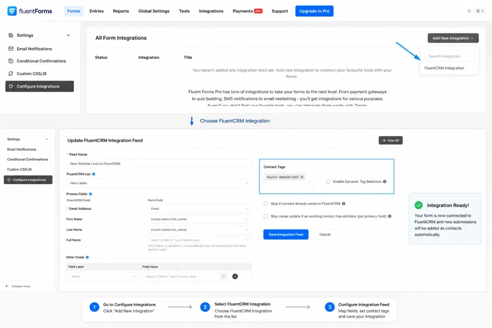492x328 pixels.
Task: Click the Status column header
Action: click(x=101, y=57)
